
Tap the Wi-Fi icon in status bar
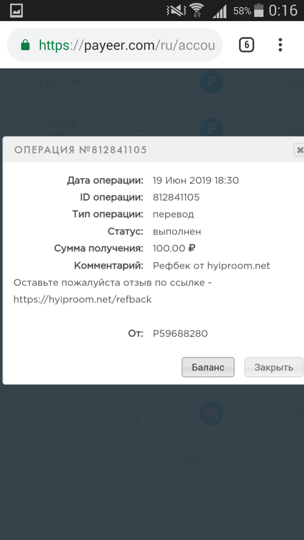pos(196,11)
